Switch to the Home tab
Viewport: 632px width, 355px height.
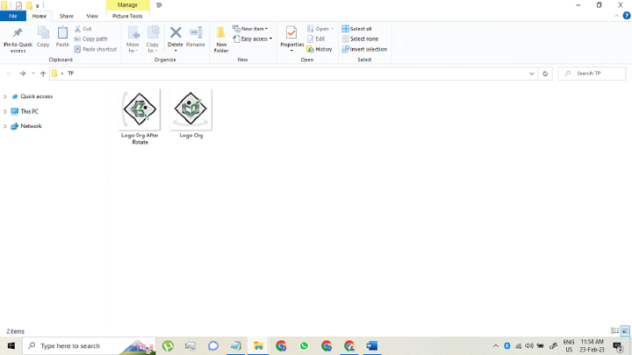click(x=39, y=16)
